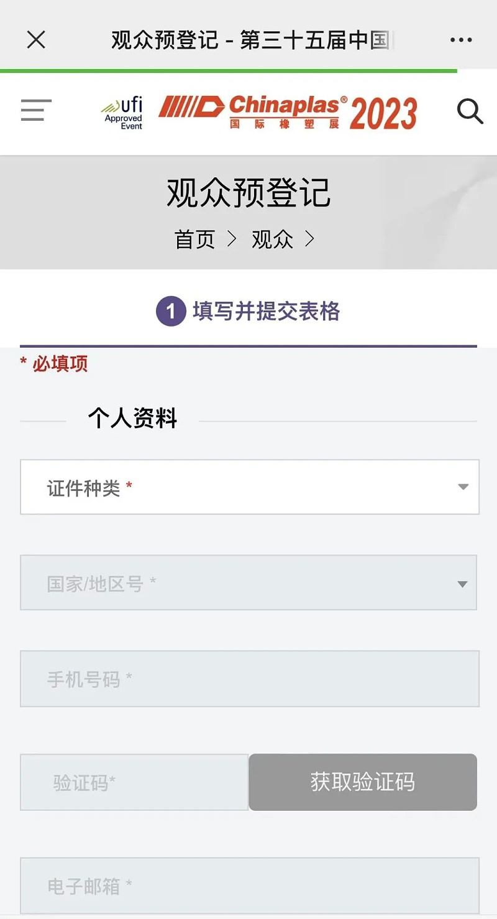Open the hamburger navigation menu

tap(36, 111)
